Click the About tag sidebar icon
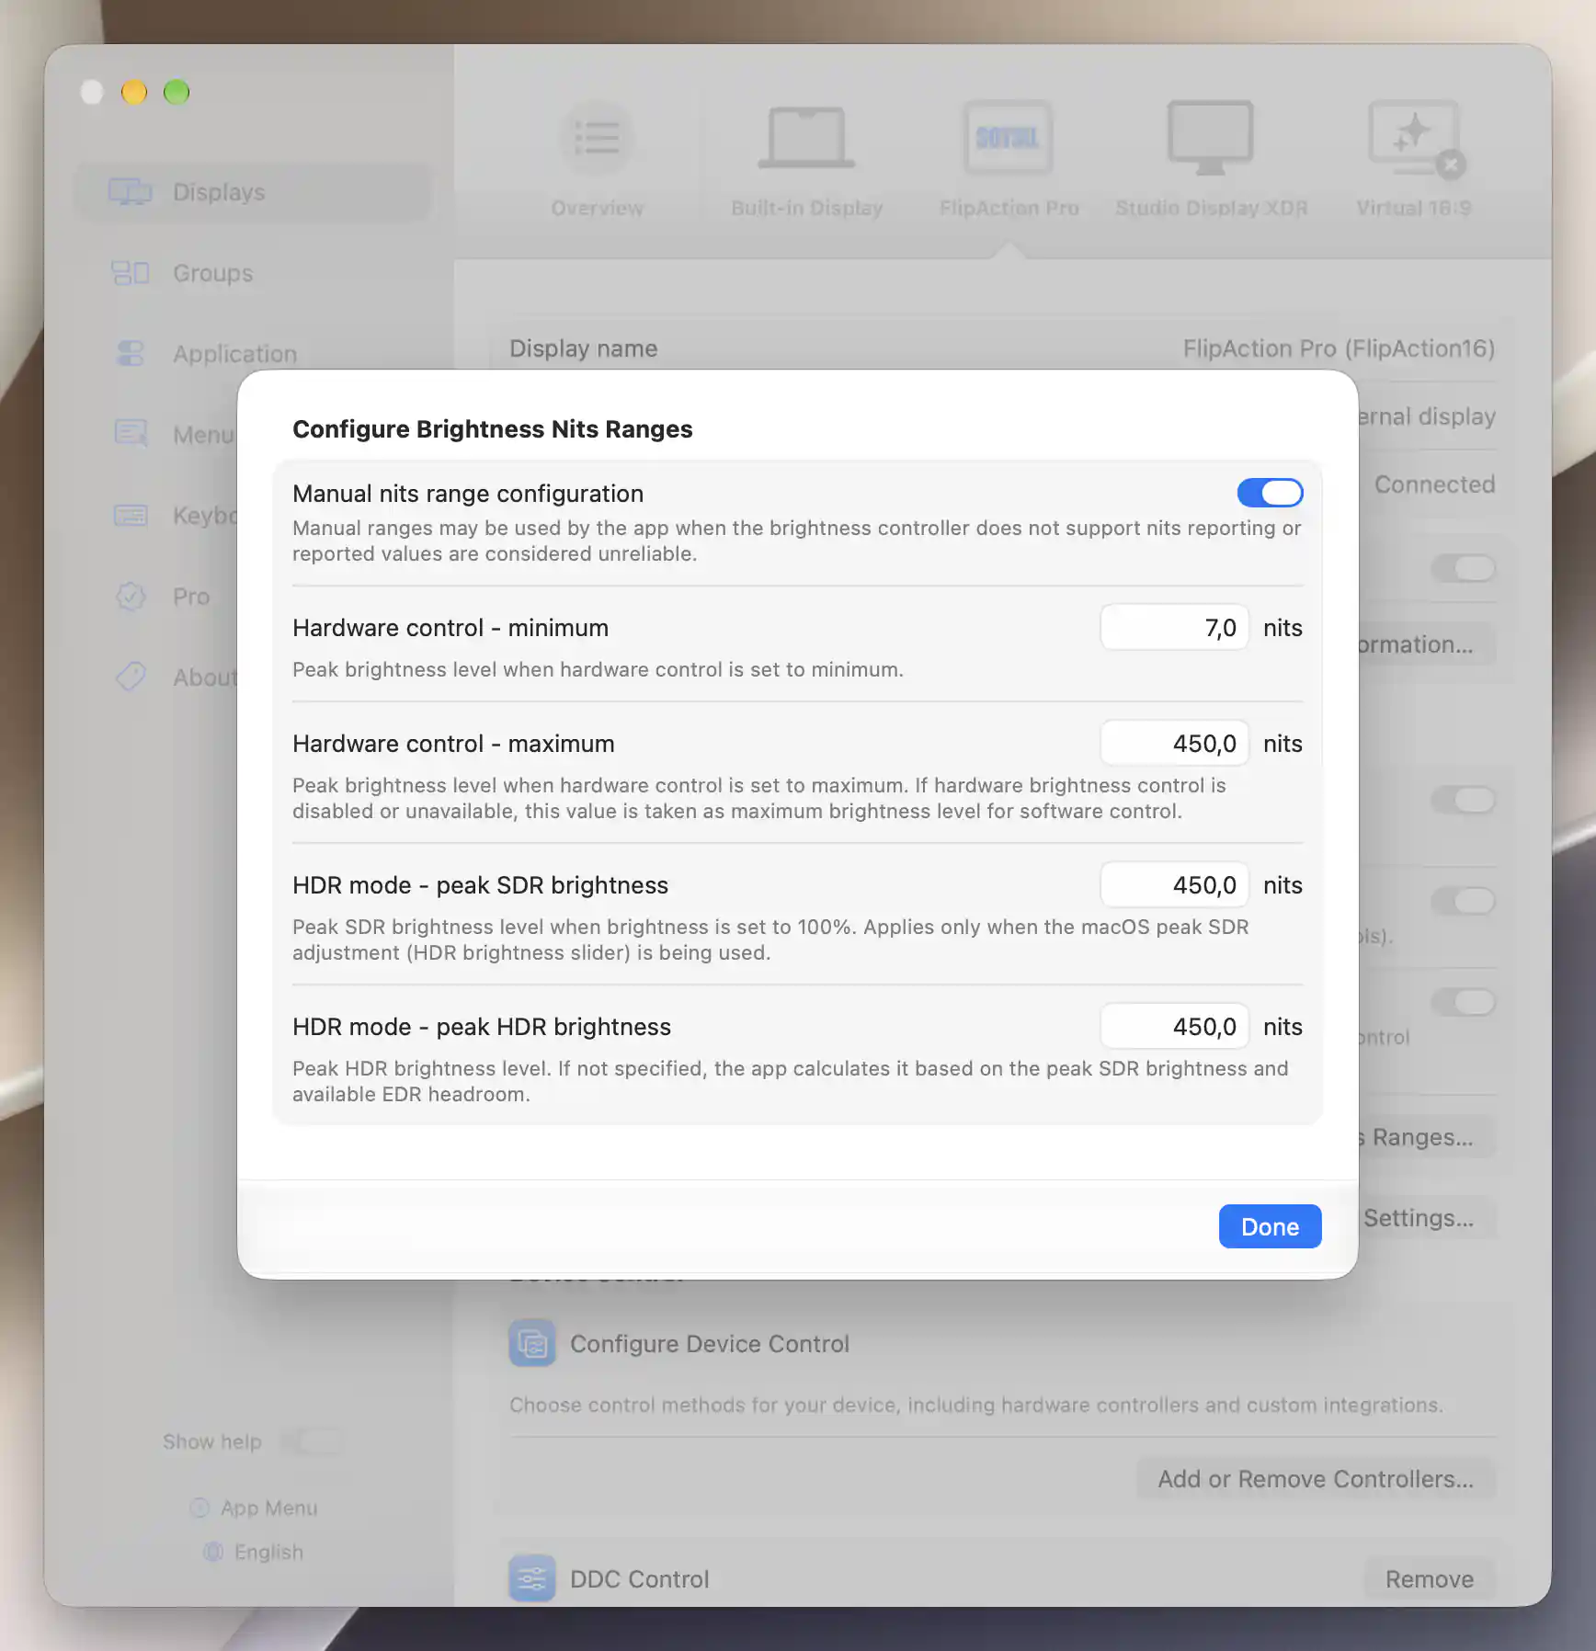 coord(131,677)
